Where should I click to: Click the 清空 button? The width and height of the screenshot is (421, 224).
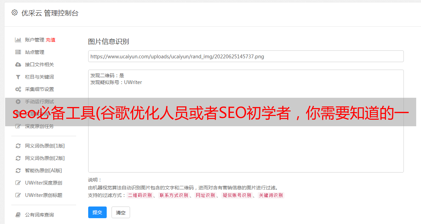(x=121, y=212)
